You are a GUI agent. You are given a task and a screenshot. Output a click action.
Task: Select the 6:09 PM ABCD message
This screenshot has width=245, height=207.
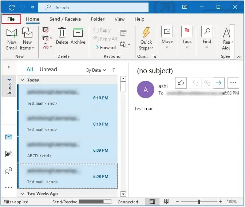(x=68, y=150)
